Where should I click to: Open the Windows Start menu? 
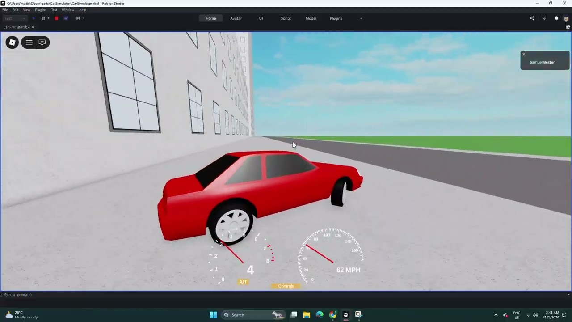point(213,315)
